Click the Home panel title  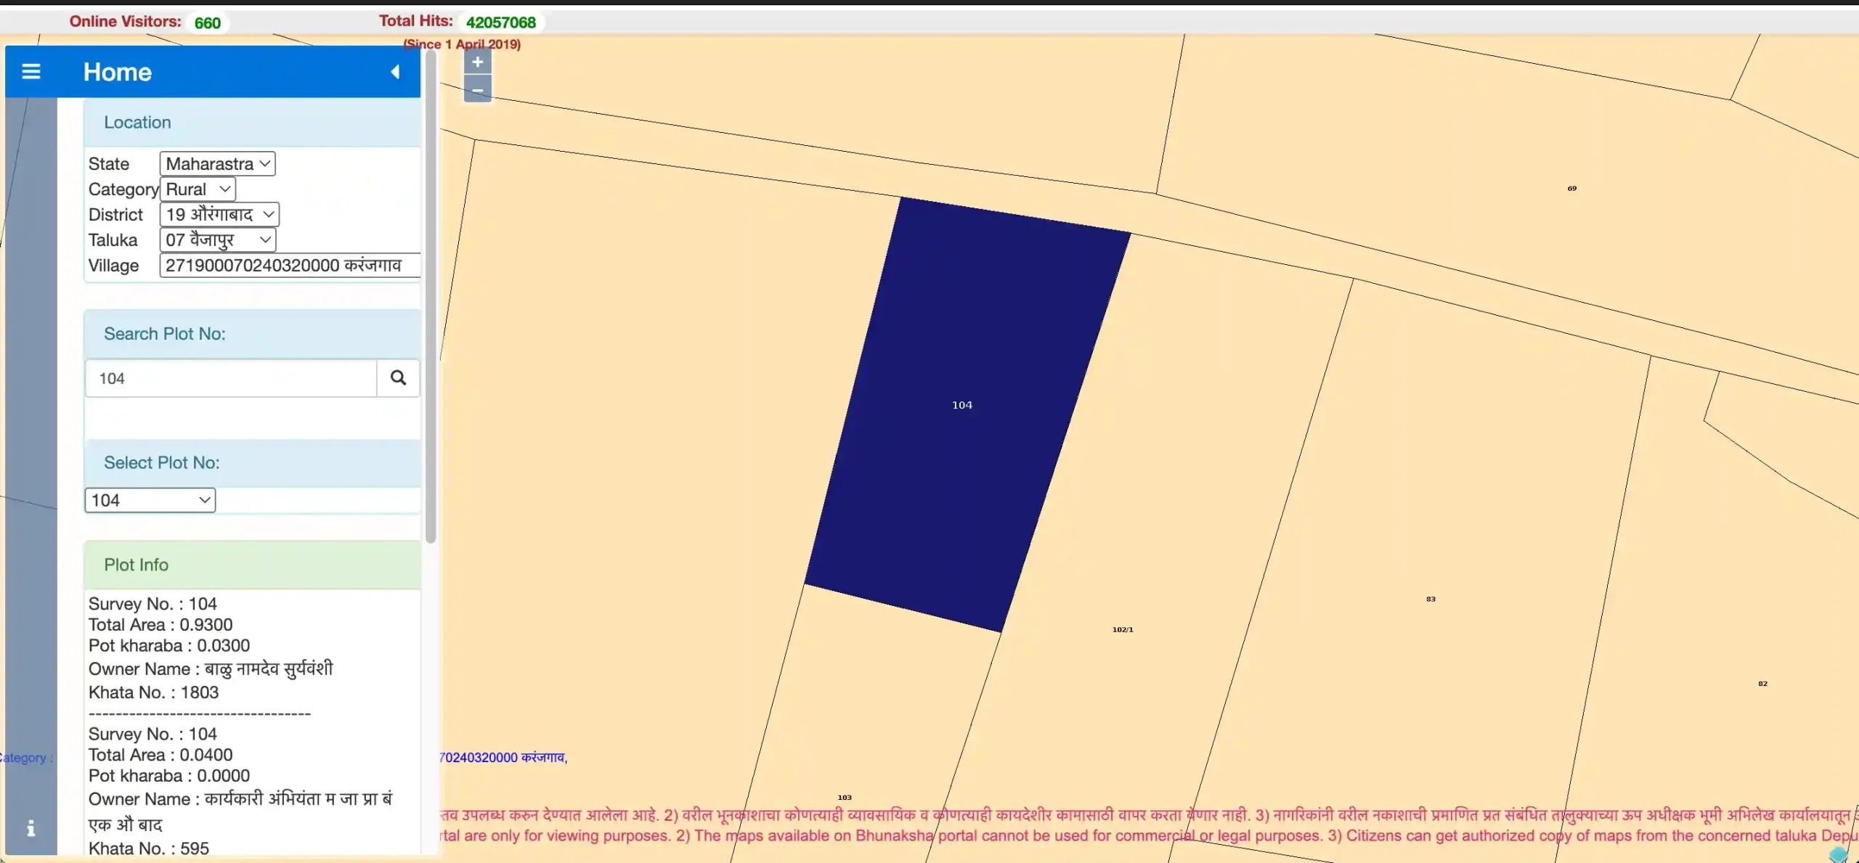pos(117,72)
